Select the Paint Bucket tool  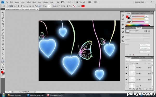pyautogui.click(x=3, y=44)
